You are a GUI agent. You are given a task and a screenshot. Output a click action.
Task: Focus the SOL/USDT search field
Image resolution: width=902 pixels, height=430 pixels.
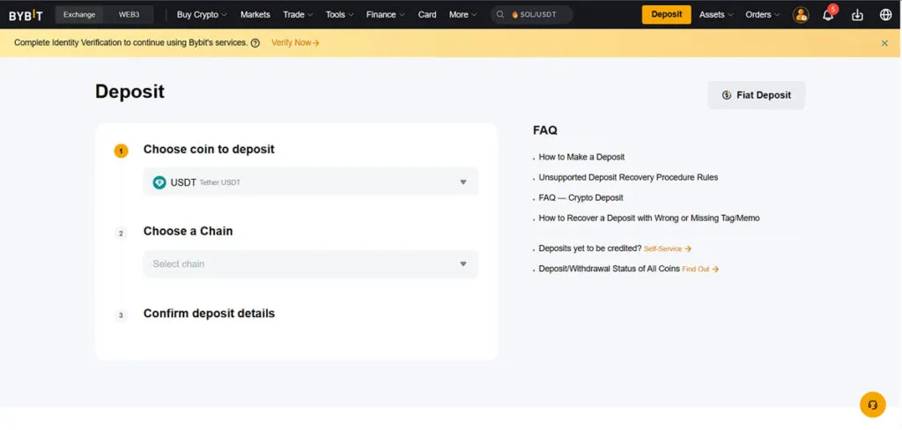pyautogui.click(x=532, y=15)
